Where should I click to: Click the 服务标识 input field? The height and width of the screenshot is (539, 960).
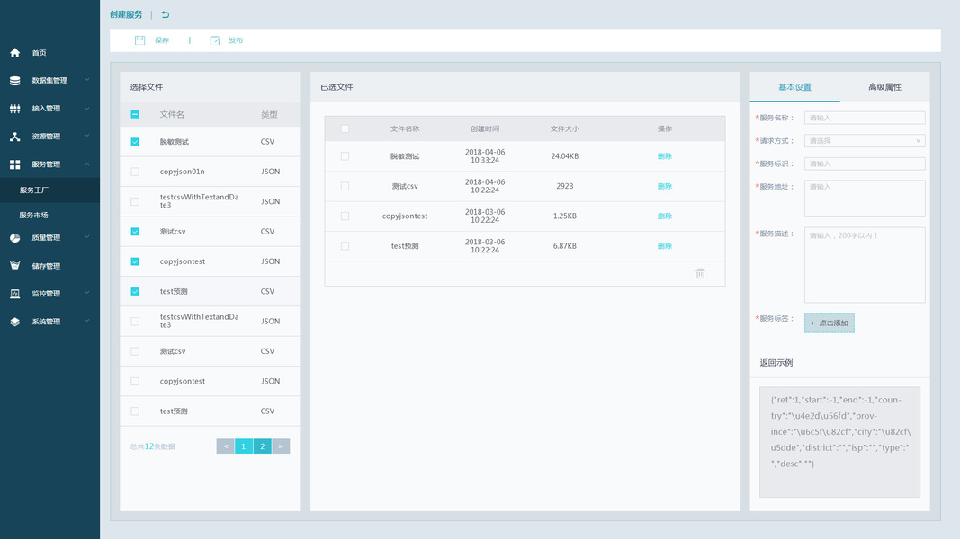(865, 163)
